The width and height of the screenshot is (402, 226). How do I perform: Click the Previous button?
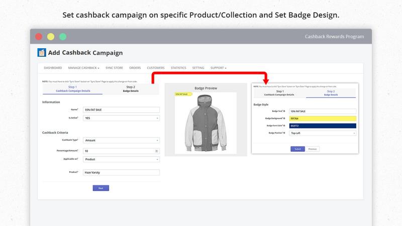tap(312, 149)
